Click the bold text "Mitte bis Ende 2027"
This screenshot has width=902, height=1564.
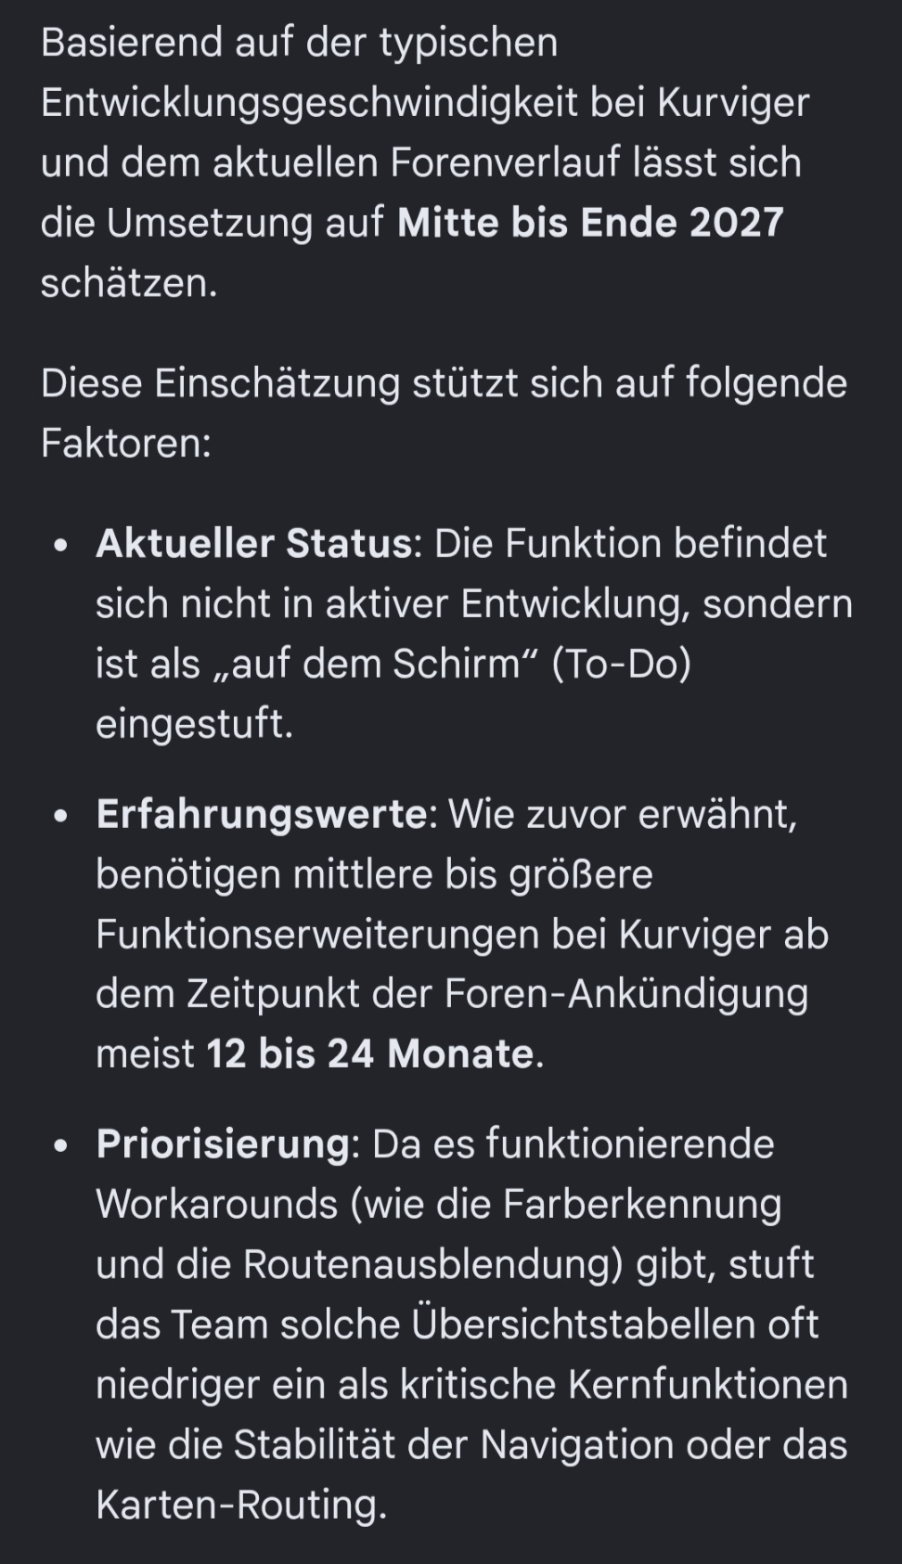click(590, 223)
